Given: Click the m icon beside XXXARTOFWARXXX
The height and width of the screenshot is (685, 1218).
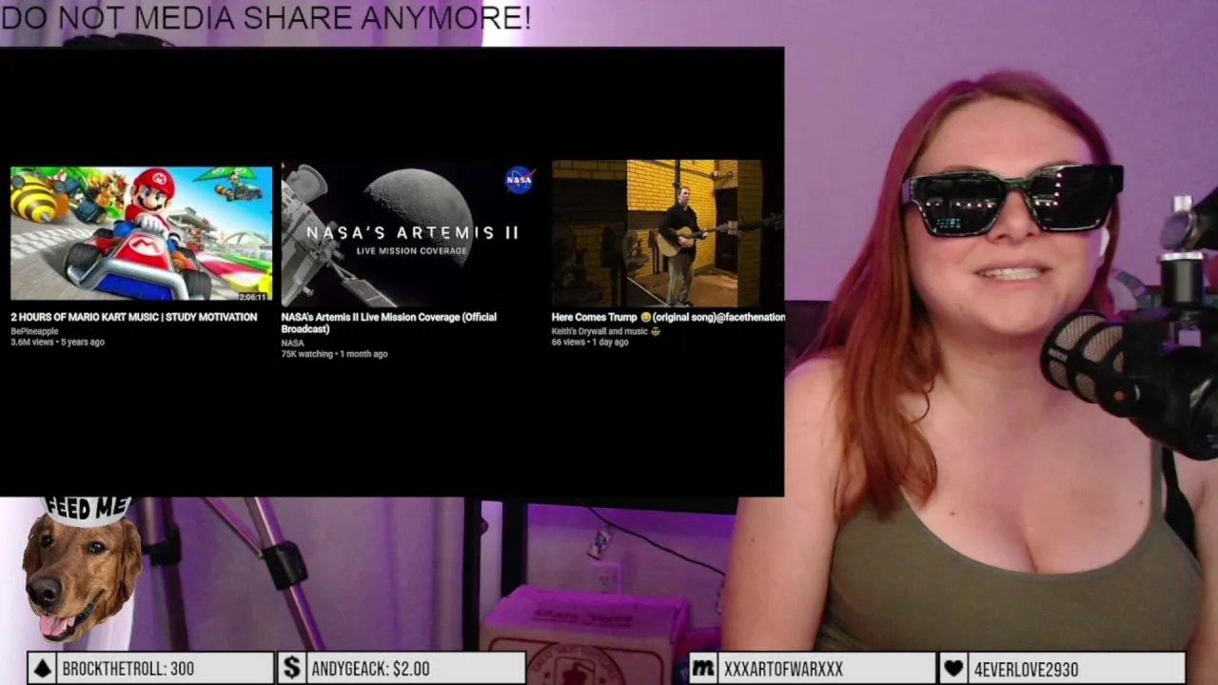Looking at the screenshot, I should 703,669.
